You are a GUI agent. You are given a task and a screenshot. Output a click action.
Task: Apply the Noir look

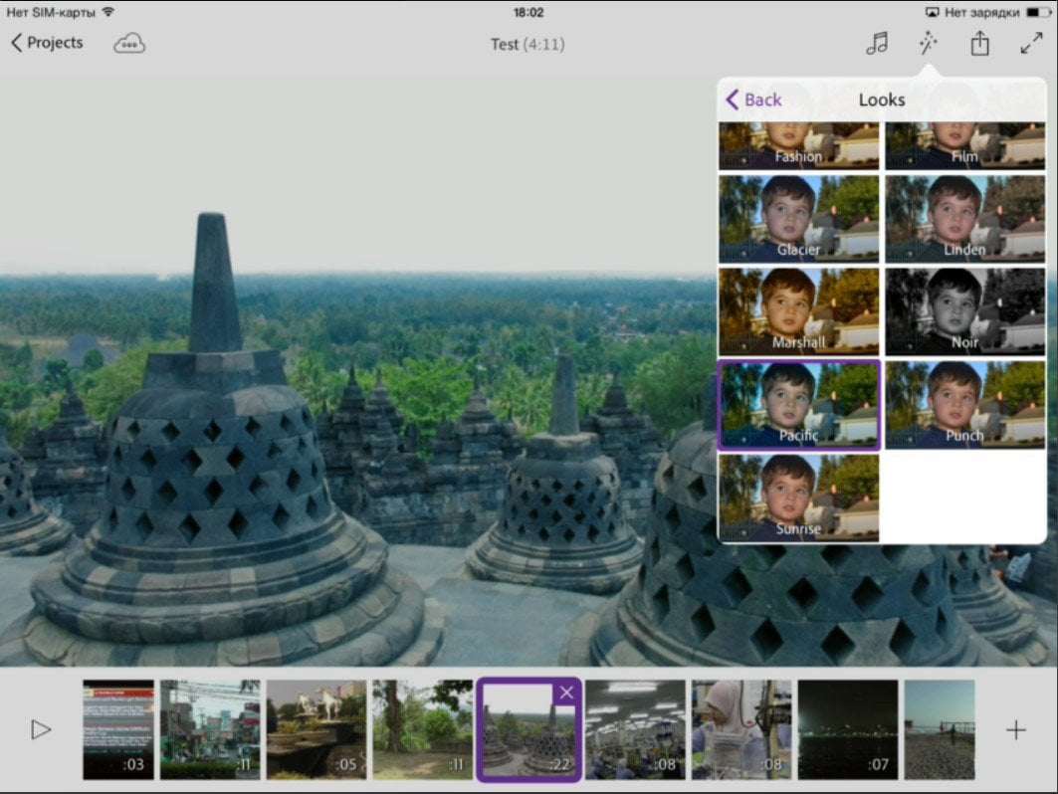point(964,311)
